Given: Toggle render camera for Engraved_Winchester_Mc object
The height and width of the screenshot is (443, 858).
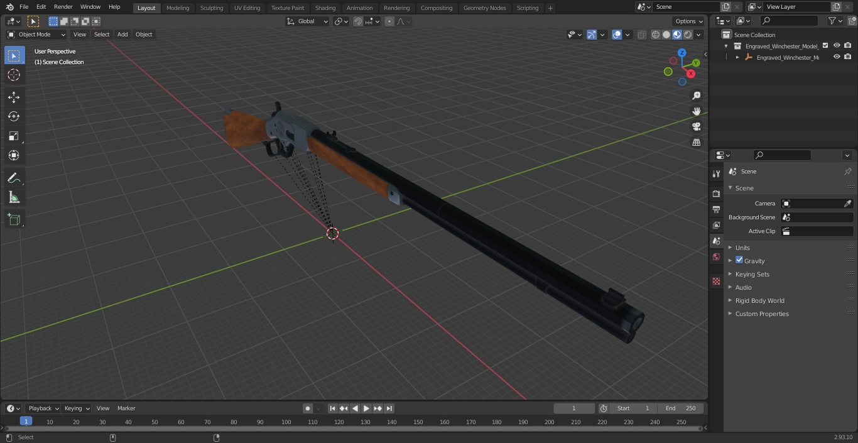Looking at the screenshot, I should pos(848,57).
